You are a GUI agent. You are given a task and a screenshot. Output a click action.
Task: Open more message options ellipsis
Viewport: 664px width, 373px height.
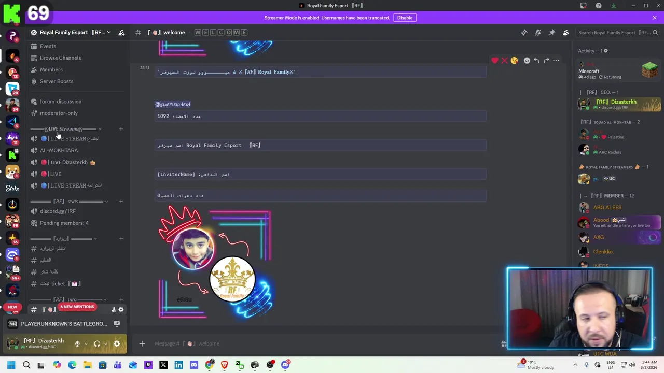556,61
